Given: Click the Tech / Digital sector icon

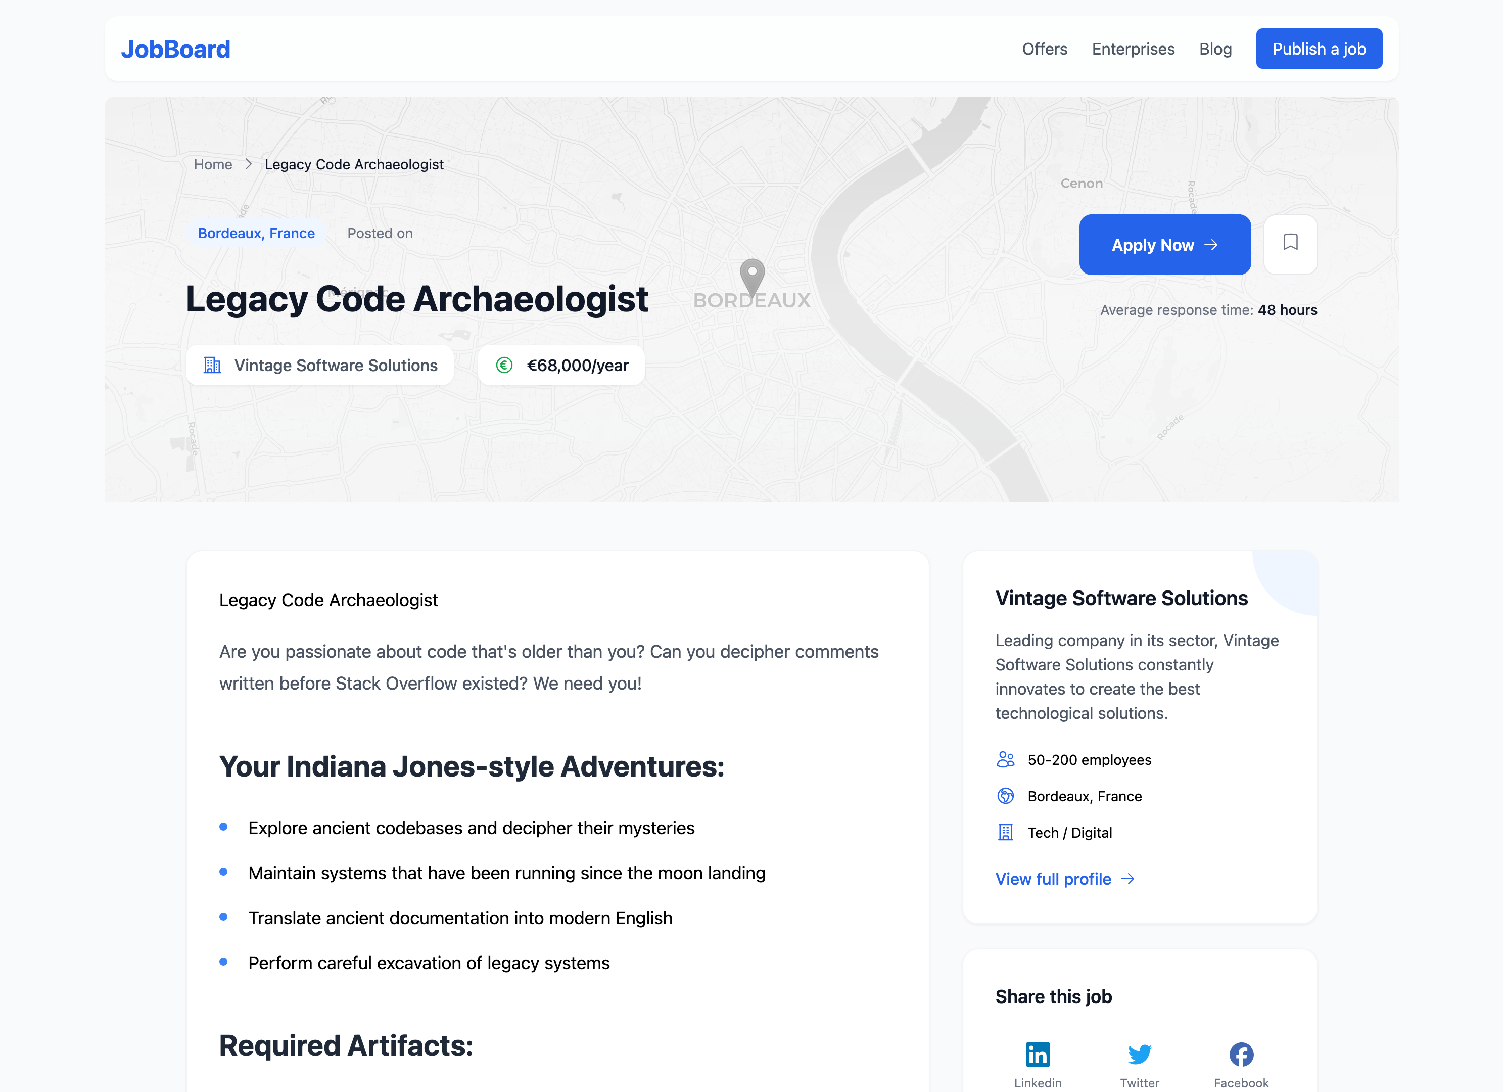Looking at the screenshot, I should (1005, 832).
